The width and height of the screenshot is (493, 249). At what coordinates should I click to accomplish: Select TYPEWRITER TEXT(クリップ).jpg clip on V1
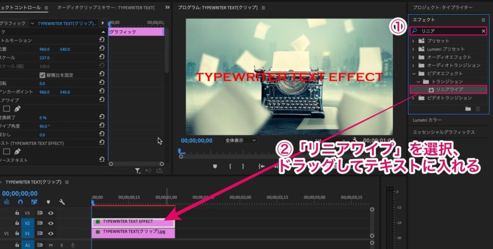coord(133,233)
